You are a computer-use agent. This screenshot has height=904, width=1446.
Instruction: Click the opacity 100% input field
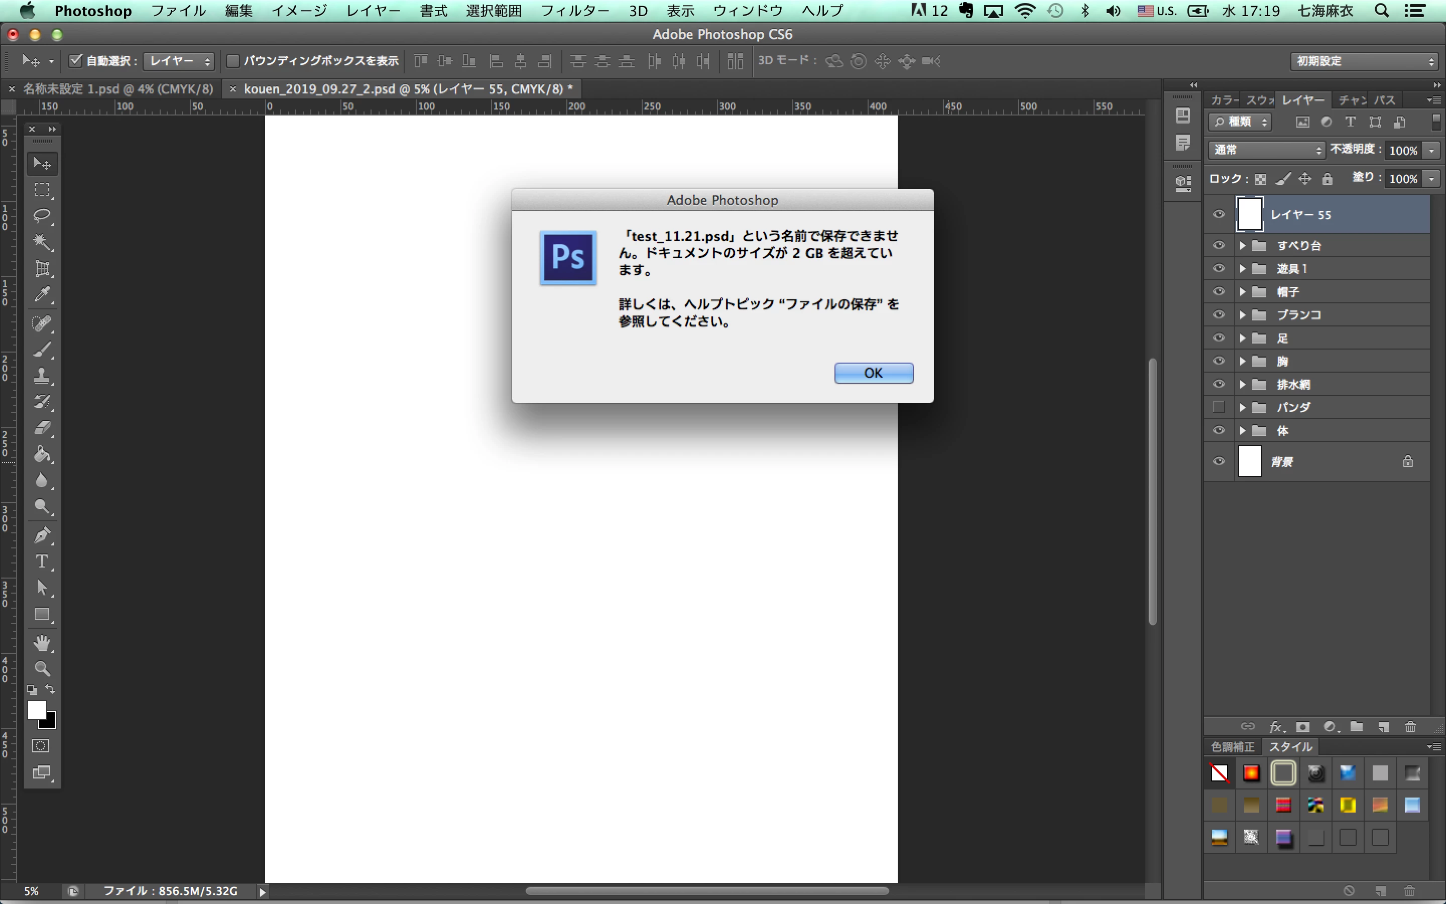pyautogui.click(x=1403, y=150)
